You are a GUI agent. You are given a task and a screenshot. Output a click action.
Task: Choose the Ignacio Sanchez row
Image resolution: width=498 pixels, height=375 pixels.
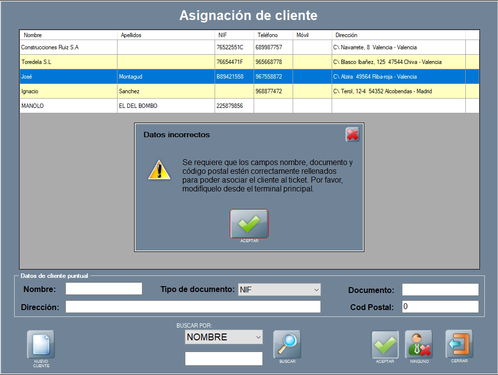tap(68, 91)
